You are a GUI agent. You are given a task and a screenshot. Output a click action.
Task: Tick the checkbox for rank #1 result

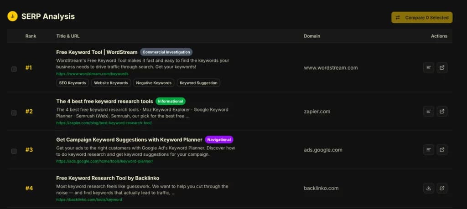pyautogui.click(x=14, y=69)
